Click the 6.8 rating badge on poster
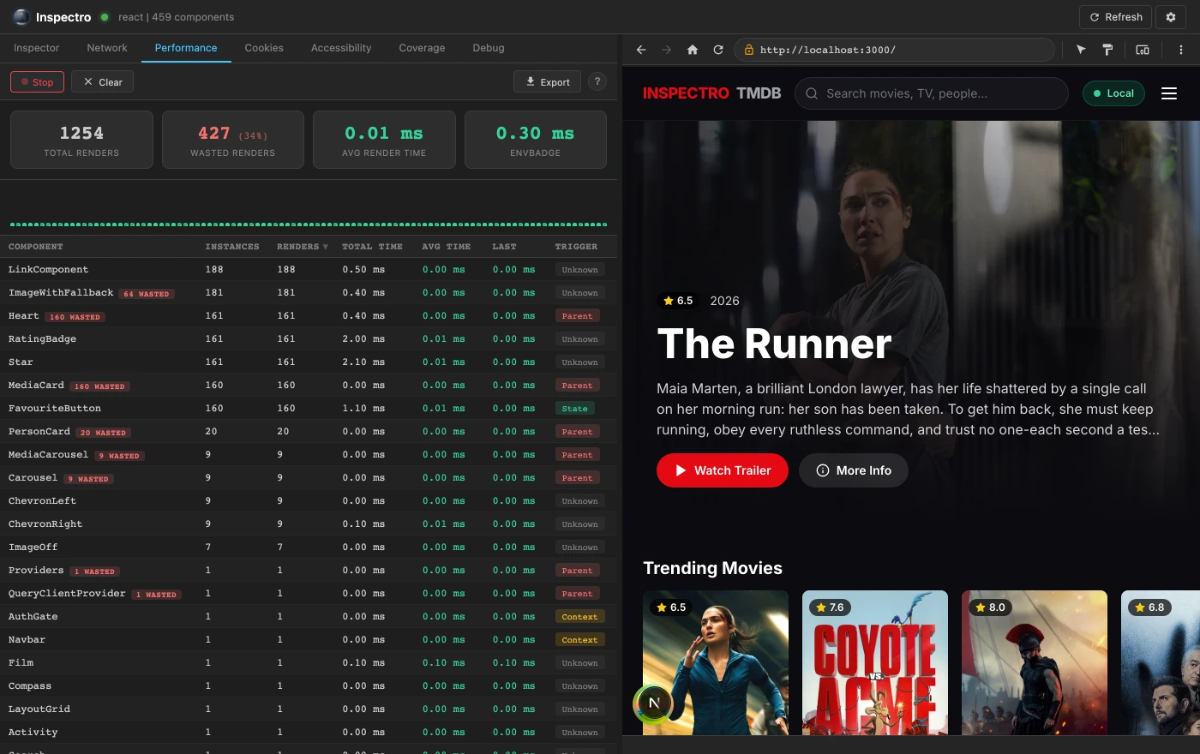 tap(1149, 607)
